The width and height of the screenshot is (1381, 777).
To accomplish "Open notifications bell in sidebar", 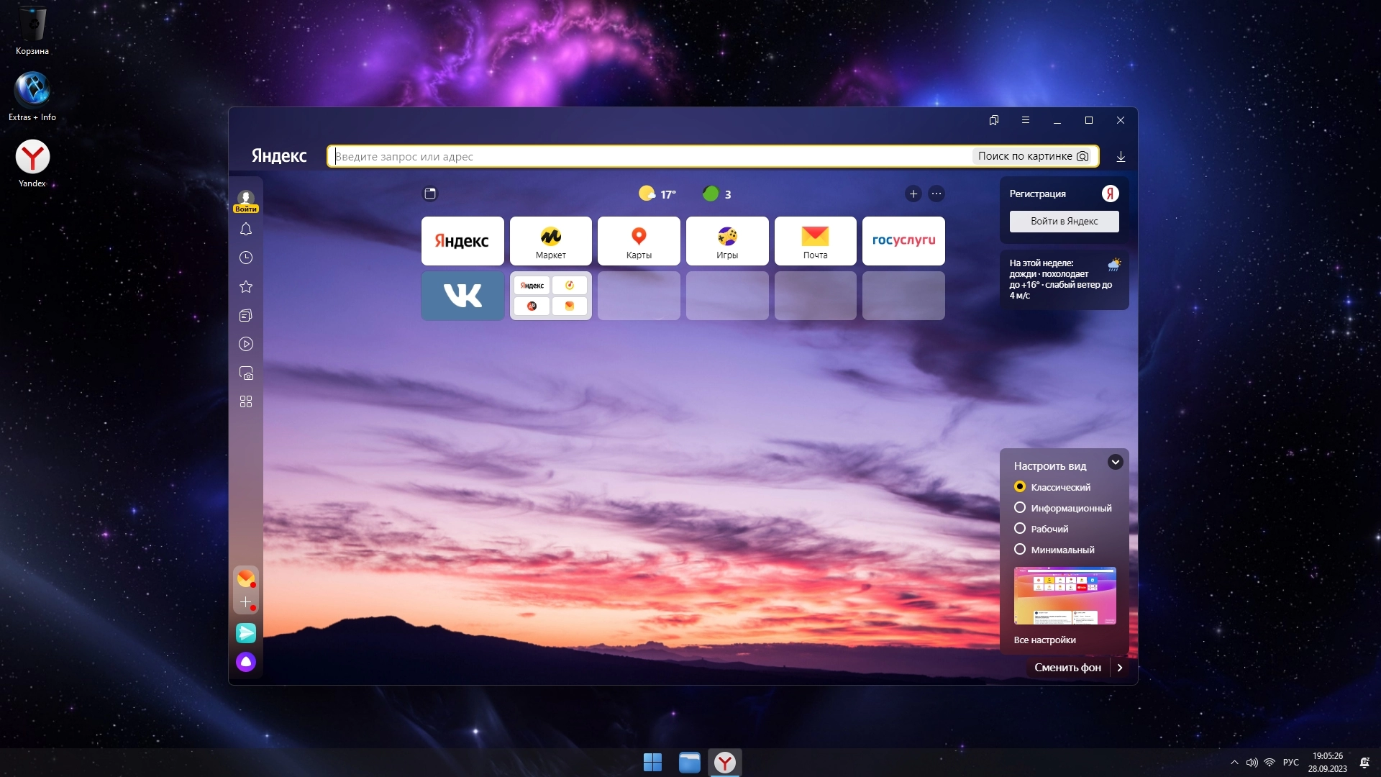I will click(x=246, y=230).
